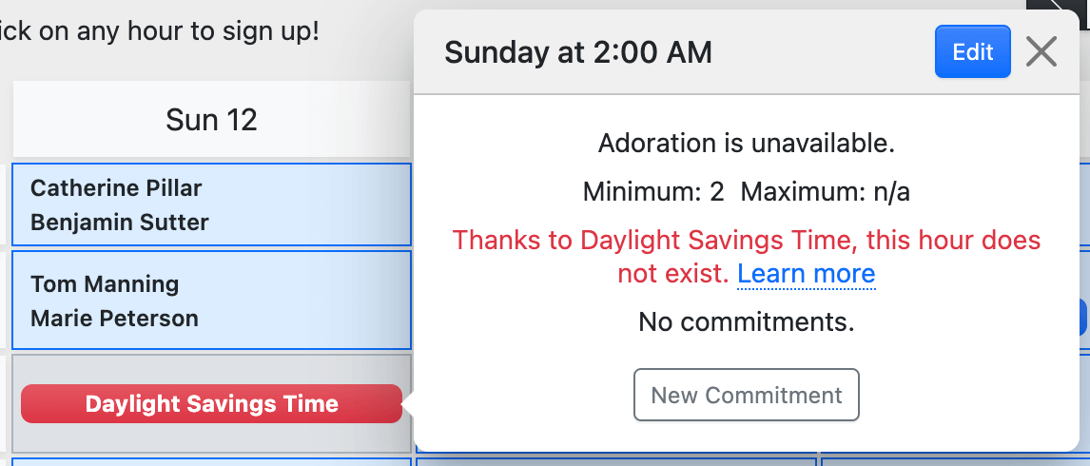The image size is (1090, 466).
Task: Open the Learn more link
Action: [806, 274]
